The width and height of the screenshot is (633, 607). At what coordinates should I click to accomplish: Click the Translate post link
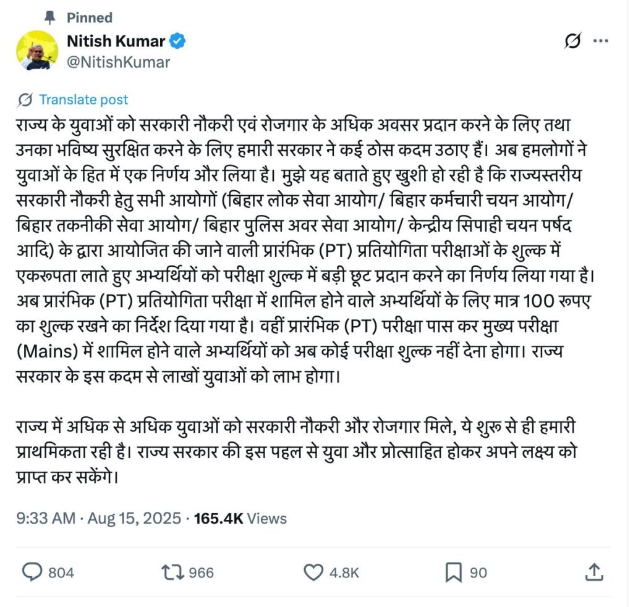[x=83, y=99]
